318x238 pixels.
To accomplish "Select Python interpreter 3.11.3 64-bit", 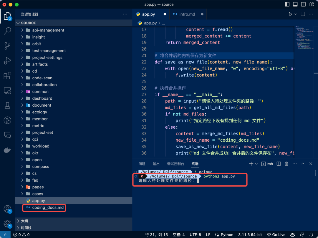I will (x=250, y=234).
